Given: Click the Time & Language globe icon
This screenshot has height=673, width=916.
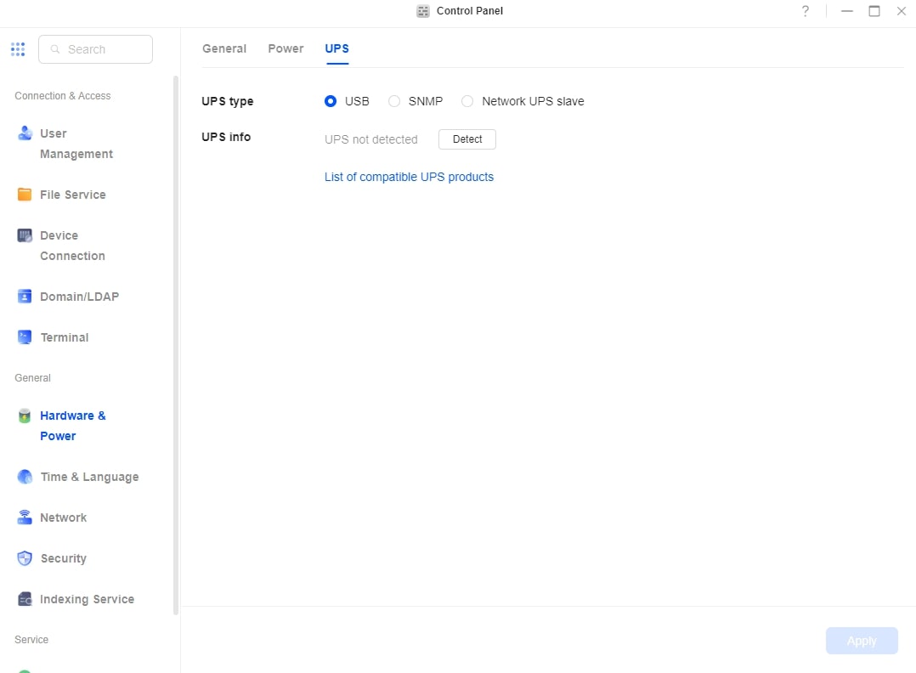Looking at the screenshot, I should 25,477.
